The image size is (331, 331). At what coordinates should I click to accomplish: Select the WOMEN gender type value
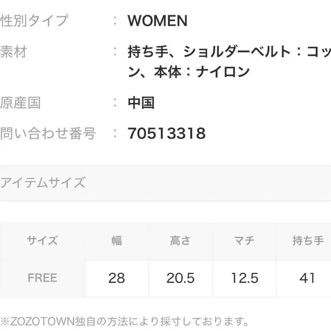tap(157, 21)
